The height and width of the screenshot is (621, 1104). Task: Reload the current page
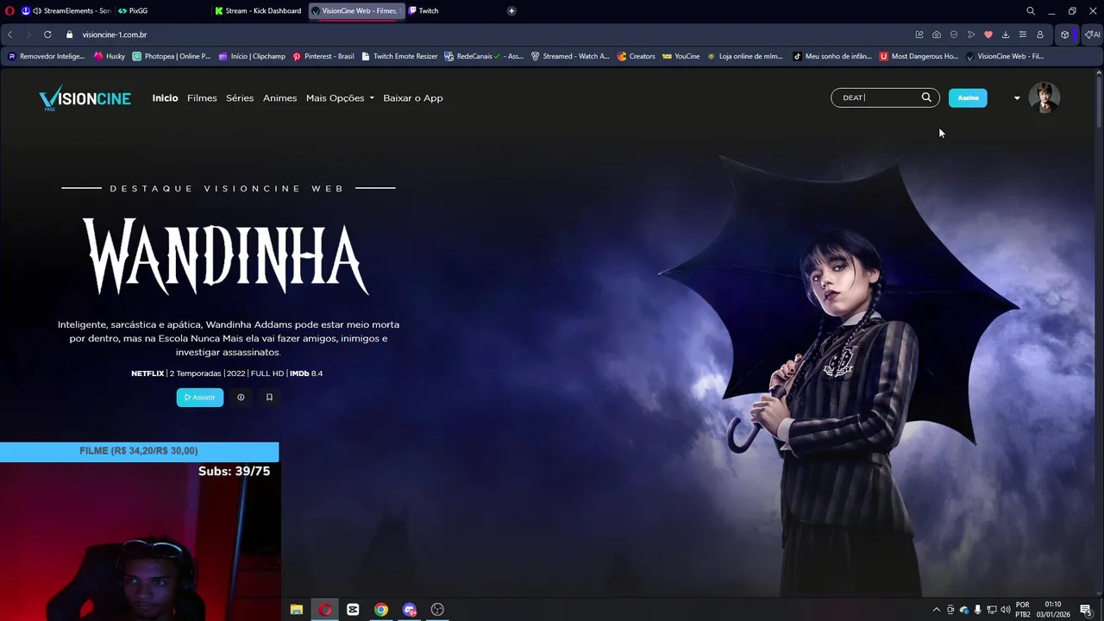click(47, 34)
